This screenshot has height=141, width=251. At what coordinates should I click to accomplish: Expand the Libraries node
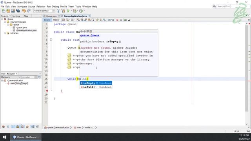tap(5, 33)
